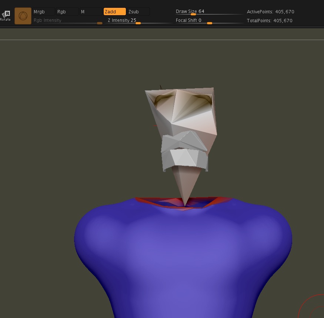324x318 pixels.
Task: Turn on the M material mode
Action: point(91,12)
